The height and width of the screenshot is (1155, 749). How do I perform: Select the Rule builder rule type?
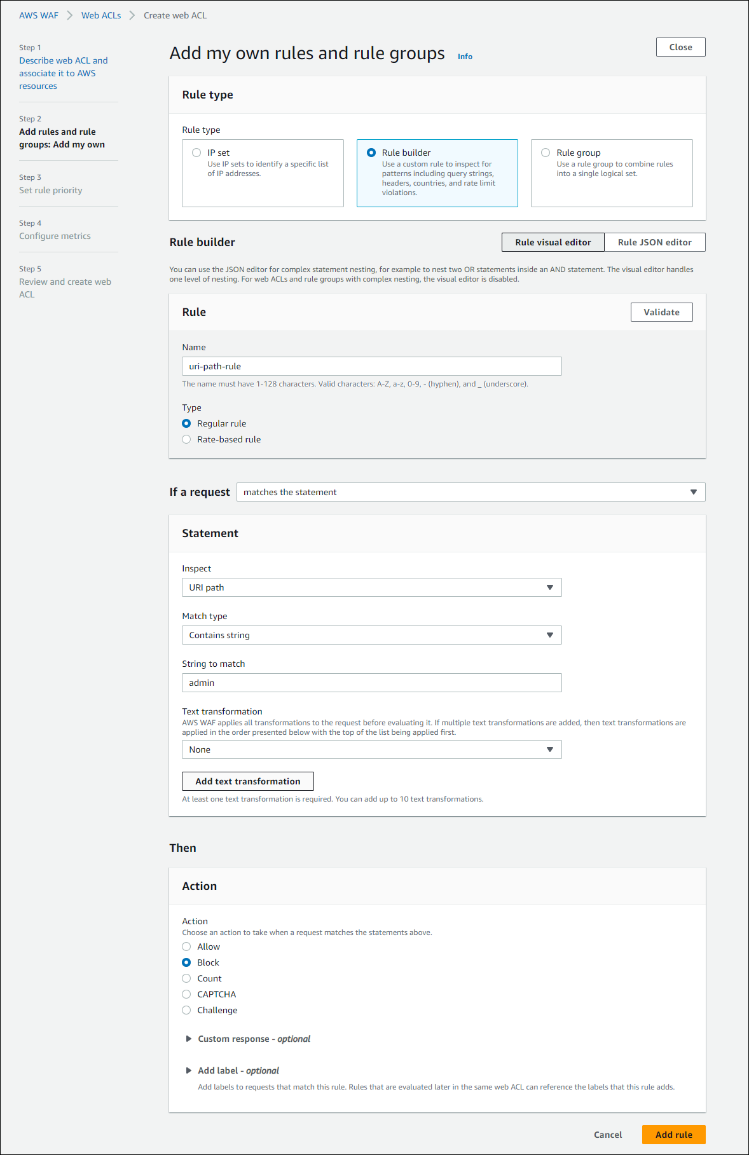coord(371,153)
